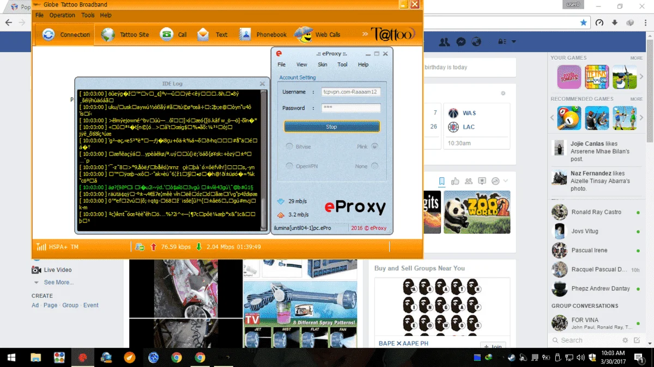This screenshot has width=654, height=367.
Task: Select the Bitvise radio option
Action: click(x=289, y=146)
